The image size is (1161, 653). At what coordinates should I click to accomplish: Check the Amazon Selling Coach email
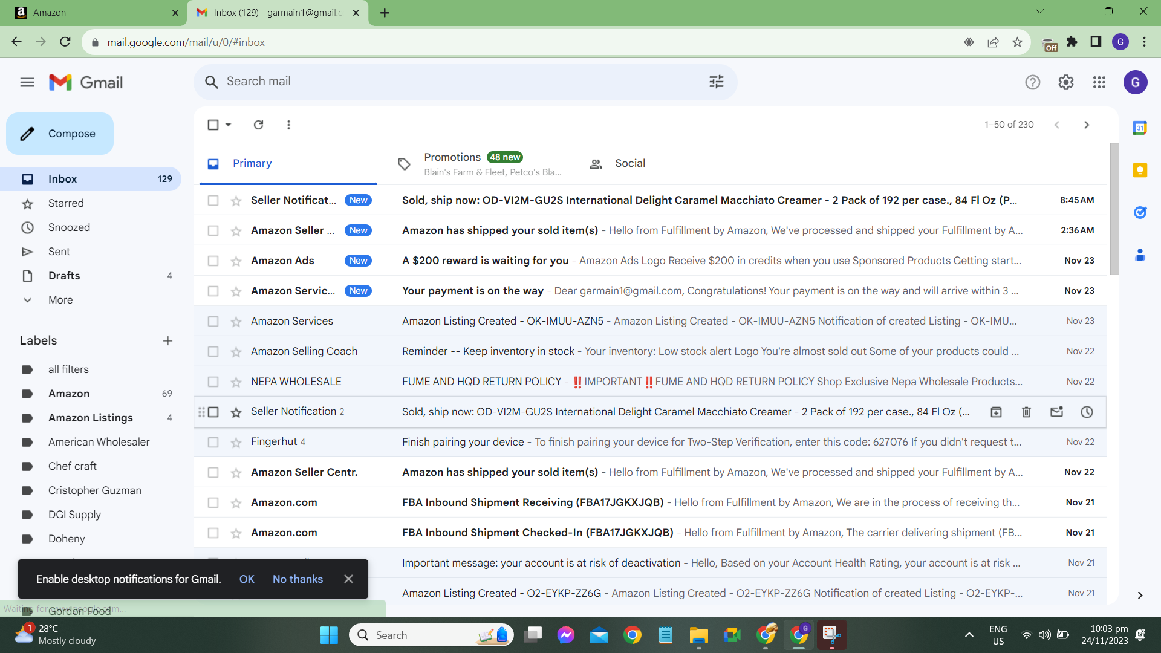(213, 351)
